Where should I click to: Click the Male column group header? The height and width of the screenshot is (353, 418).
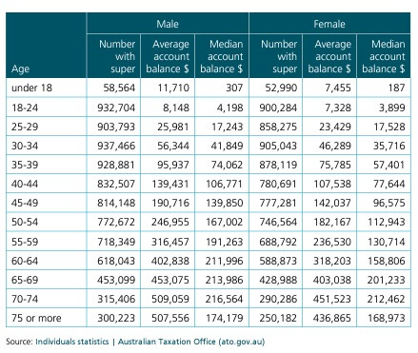(168, 24)
